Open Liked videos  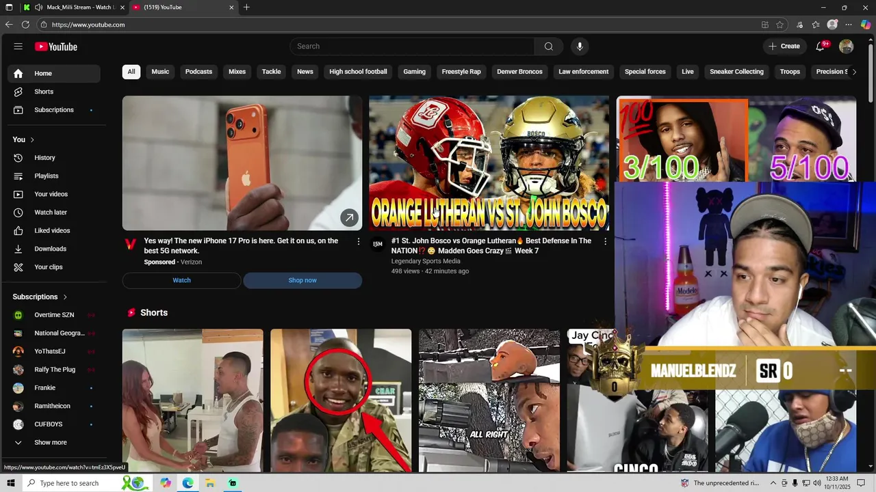click(54, 231)
